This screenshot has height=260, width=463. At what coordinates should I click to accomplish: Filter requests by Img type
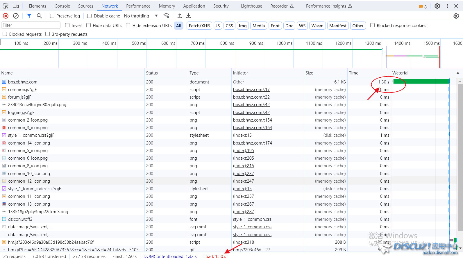pos(243,26)
